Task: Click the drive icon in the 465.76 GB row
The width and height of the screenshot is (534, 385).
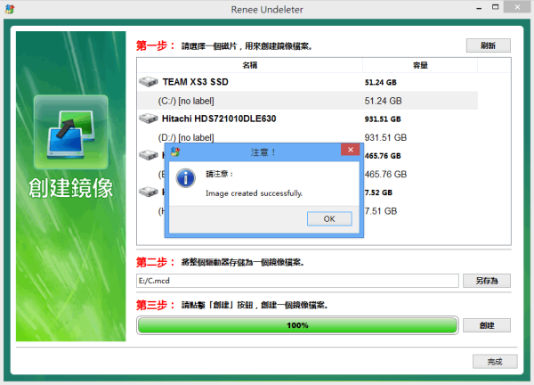Action: (149, 155)
